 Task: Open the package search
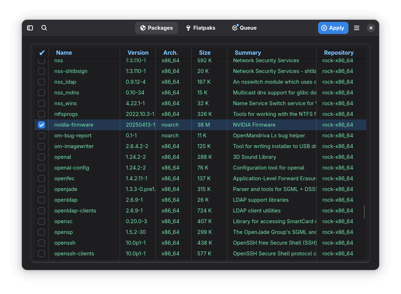44,28
